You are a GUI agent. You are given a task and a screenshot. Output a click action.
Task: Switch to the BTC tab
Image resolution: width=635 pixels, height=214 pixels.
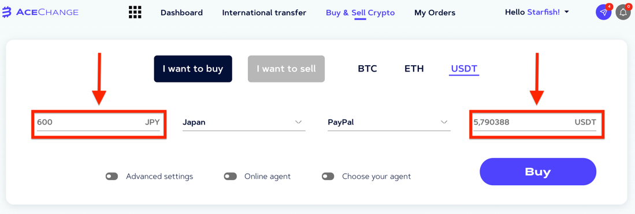(367, 69)
